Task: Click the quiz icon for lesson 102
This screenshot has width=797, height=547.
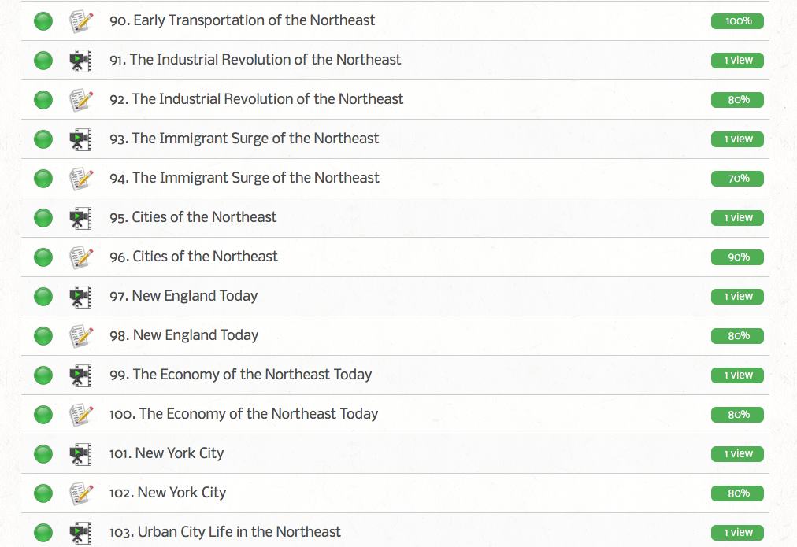Action: (80, 493)
